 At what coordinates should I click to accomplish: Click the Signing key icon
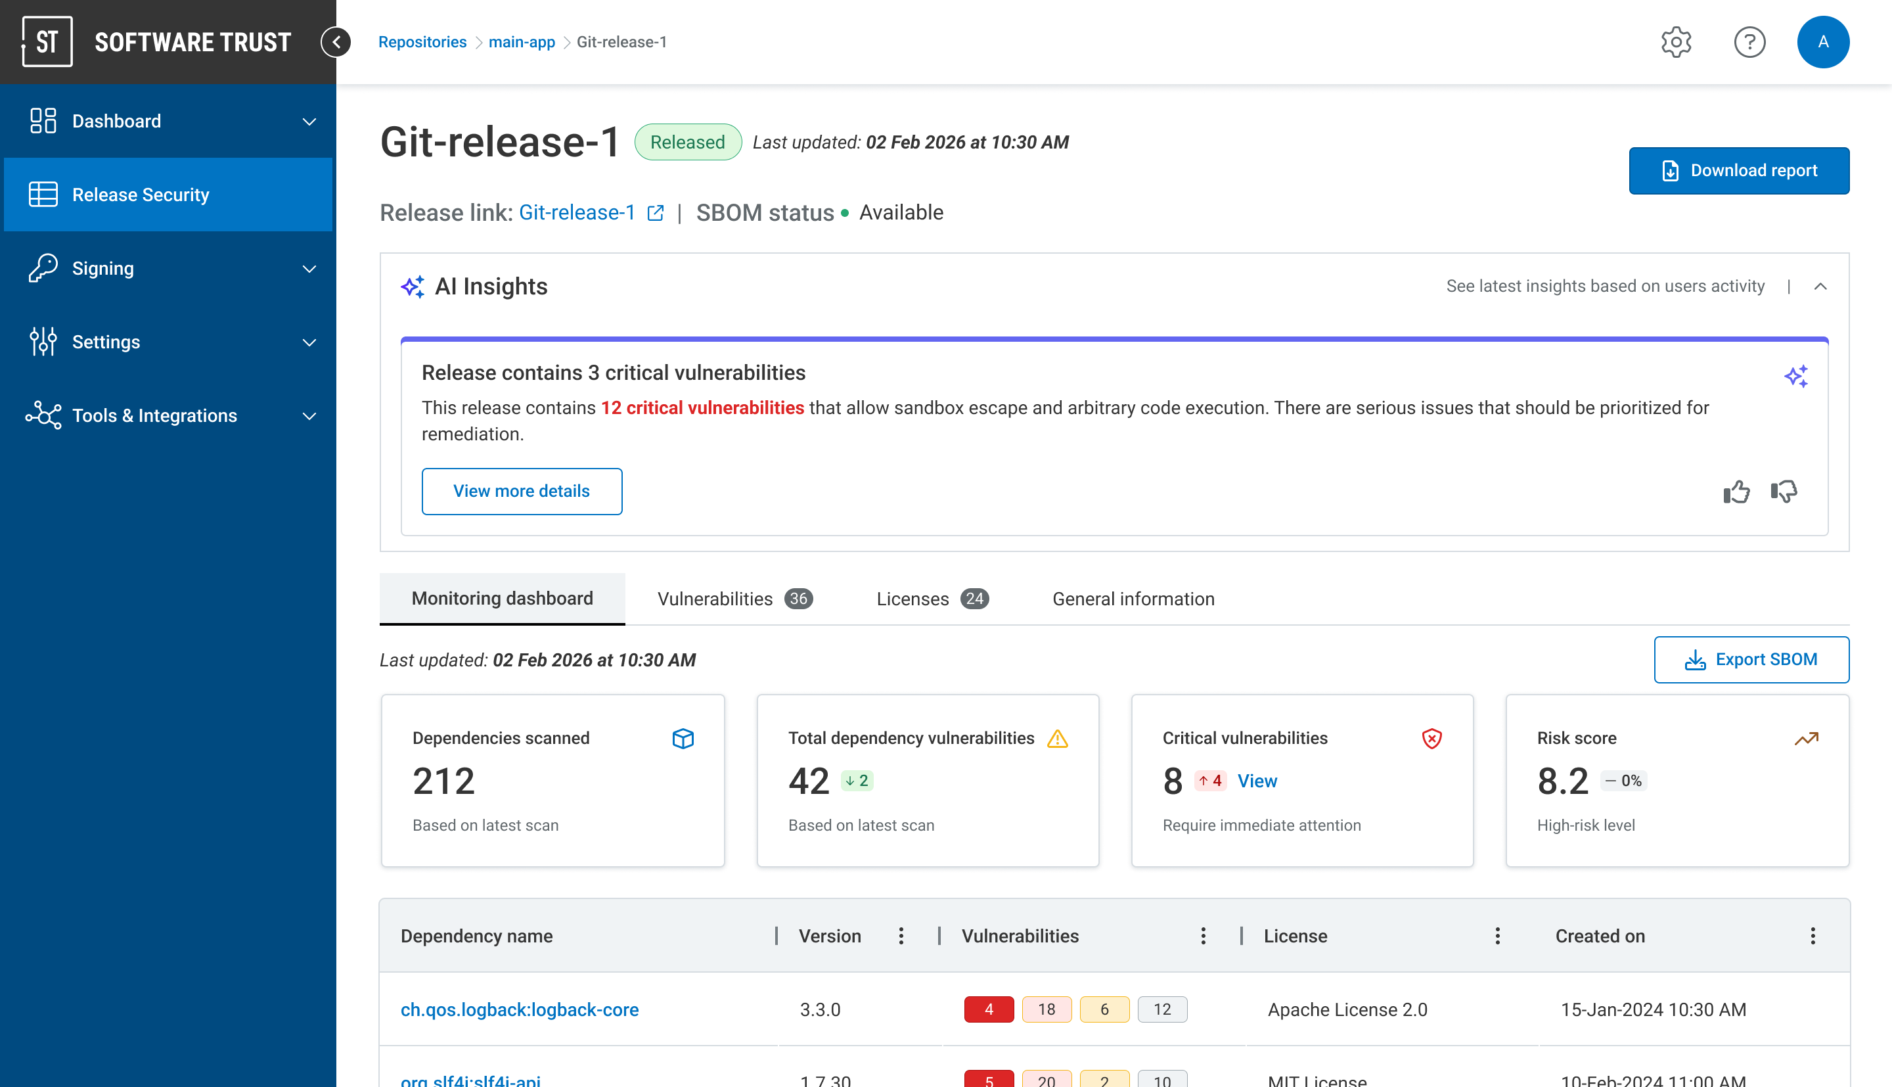(x=43, y=268)
